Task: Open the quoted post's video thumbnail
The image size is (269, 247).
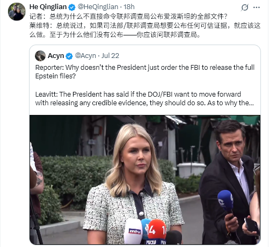Action: click(145, 180)
